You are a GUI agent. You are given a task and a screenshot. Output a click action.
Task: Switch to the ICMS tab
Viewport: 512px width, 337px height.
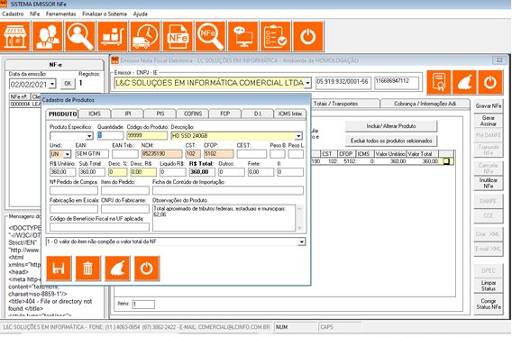coord(95,114)
